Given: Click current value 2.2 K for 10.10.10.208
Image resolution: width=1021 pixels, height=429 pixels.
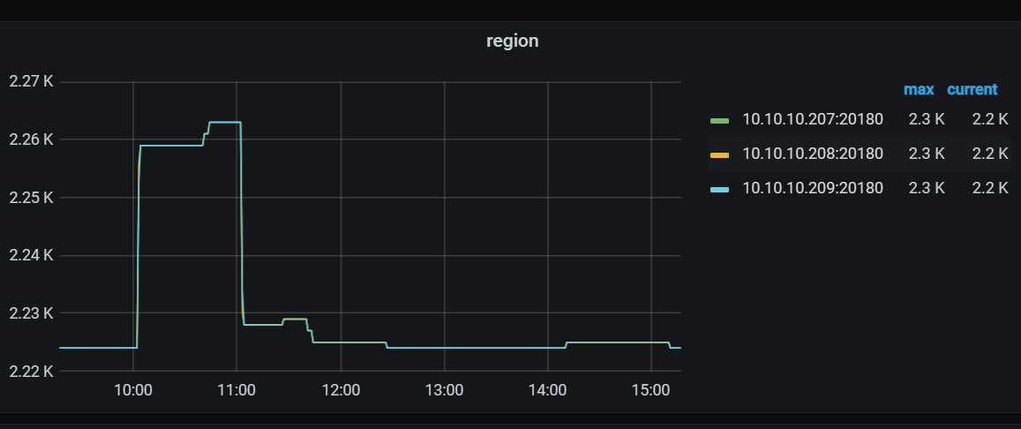Looking at the screenshot, I should pyautogui.click(x=990, y=154).
